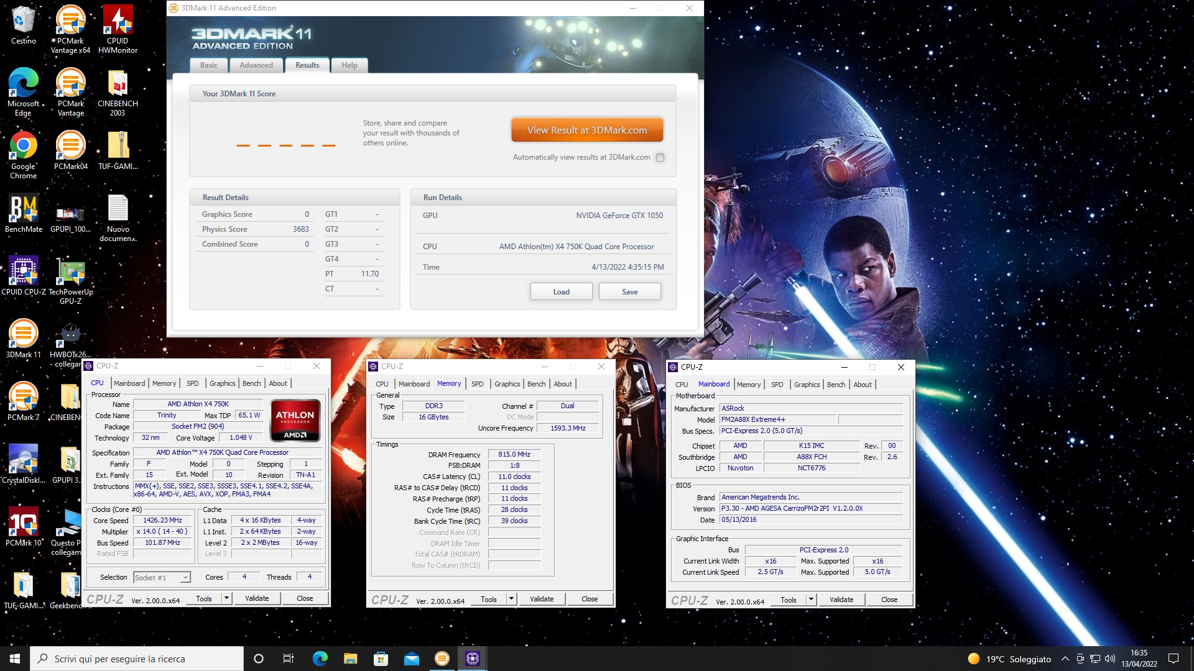Open Microsoft Store from taskbar
This screenshot has width=1194, height=671.
(381, 659)
